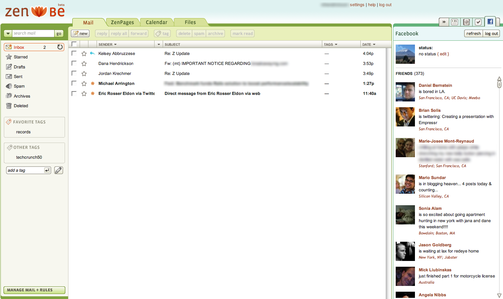Viewport: 503px width, 299px height.
Task: Star the Dana Hendrickson message
Action: 84,63
